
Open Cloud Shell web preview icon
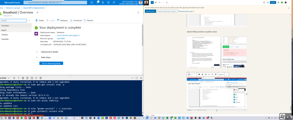[40, 78]
